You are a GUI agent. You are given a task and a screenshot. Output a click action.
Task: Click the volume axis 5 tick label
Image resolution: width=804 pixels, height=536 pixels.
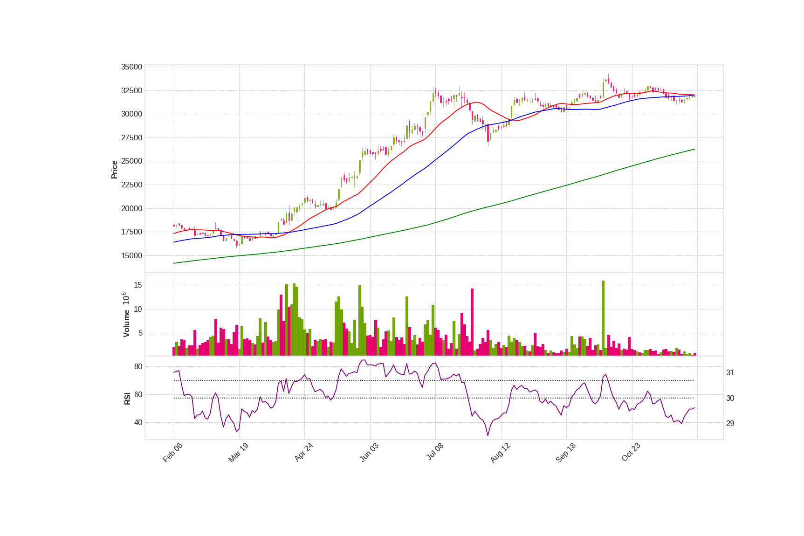click(140, 333)
